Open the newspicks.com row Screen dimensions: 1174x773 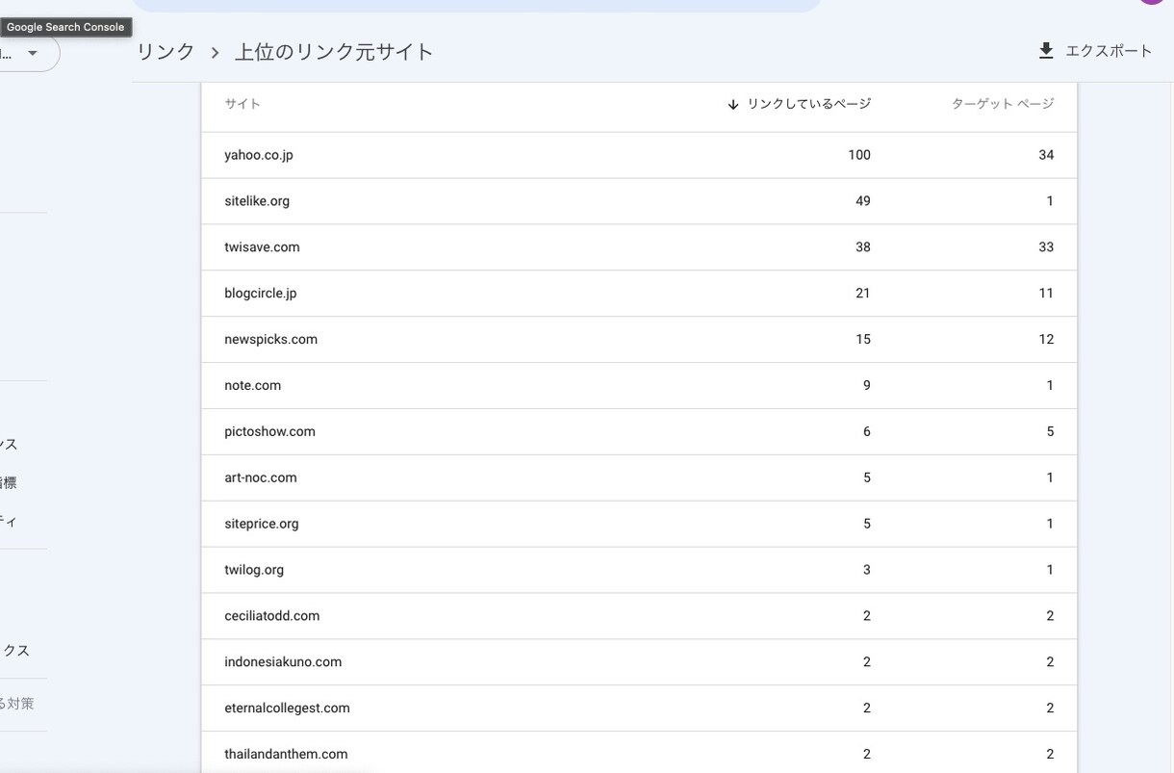click(x=639, y=340)
